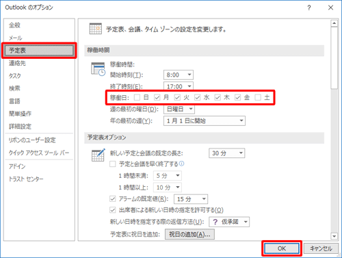Select 連絡先 in the options sidebar
The height and width of the screenshot is (258, 342).
coord(39,63)
